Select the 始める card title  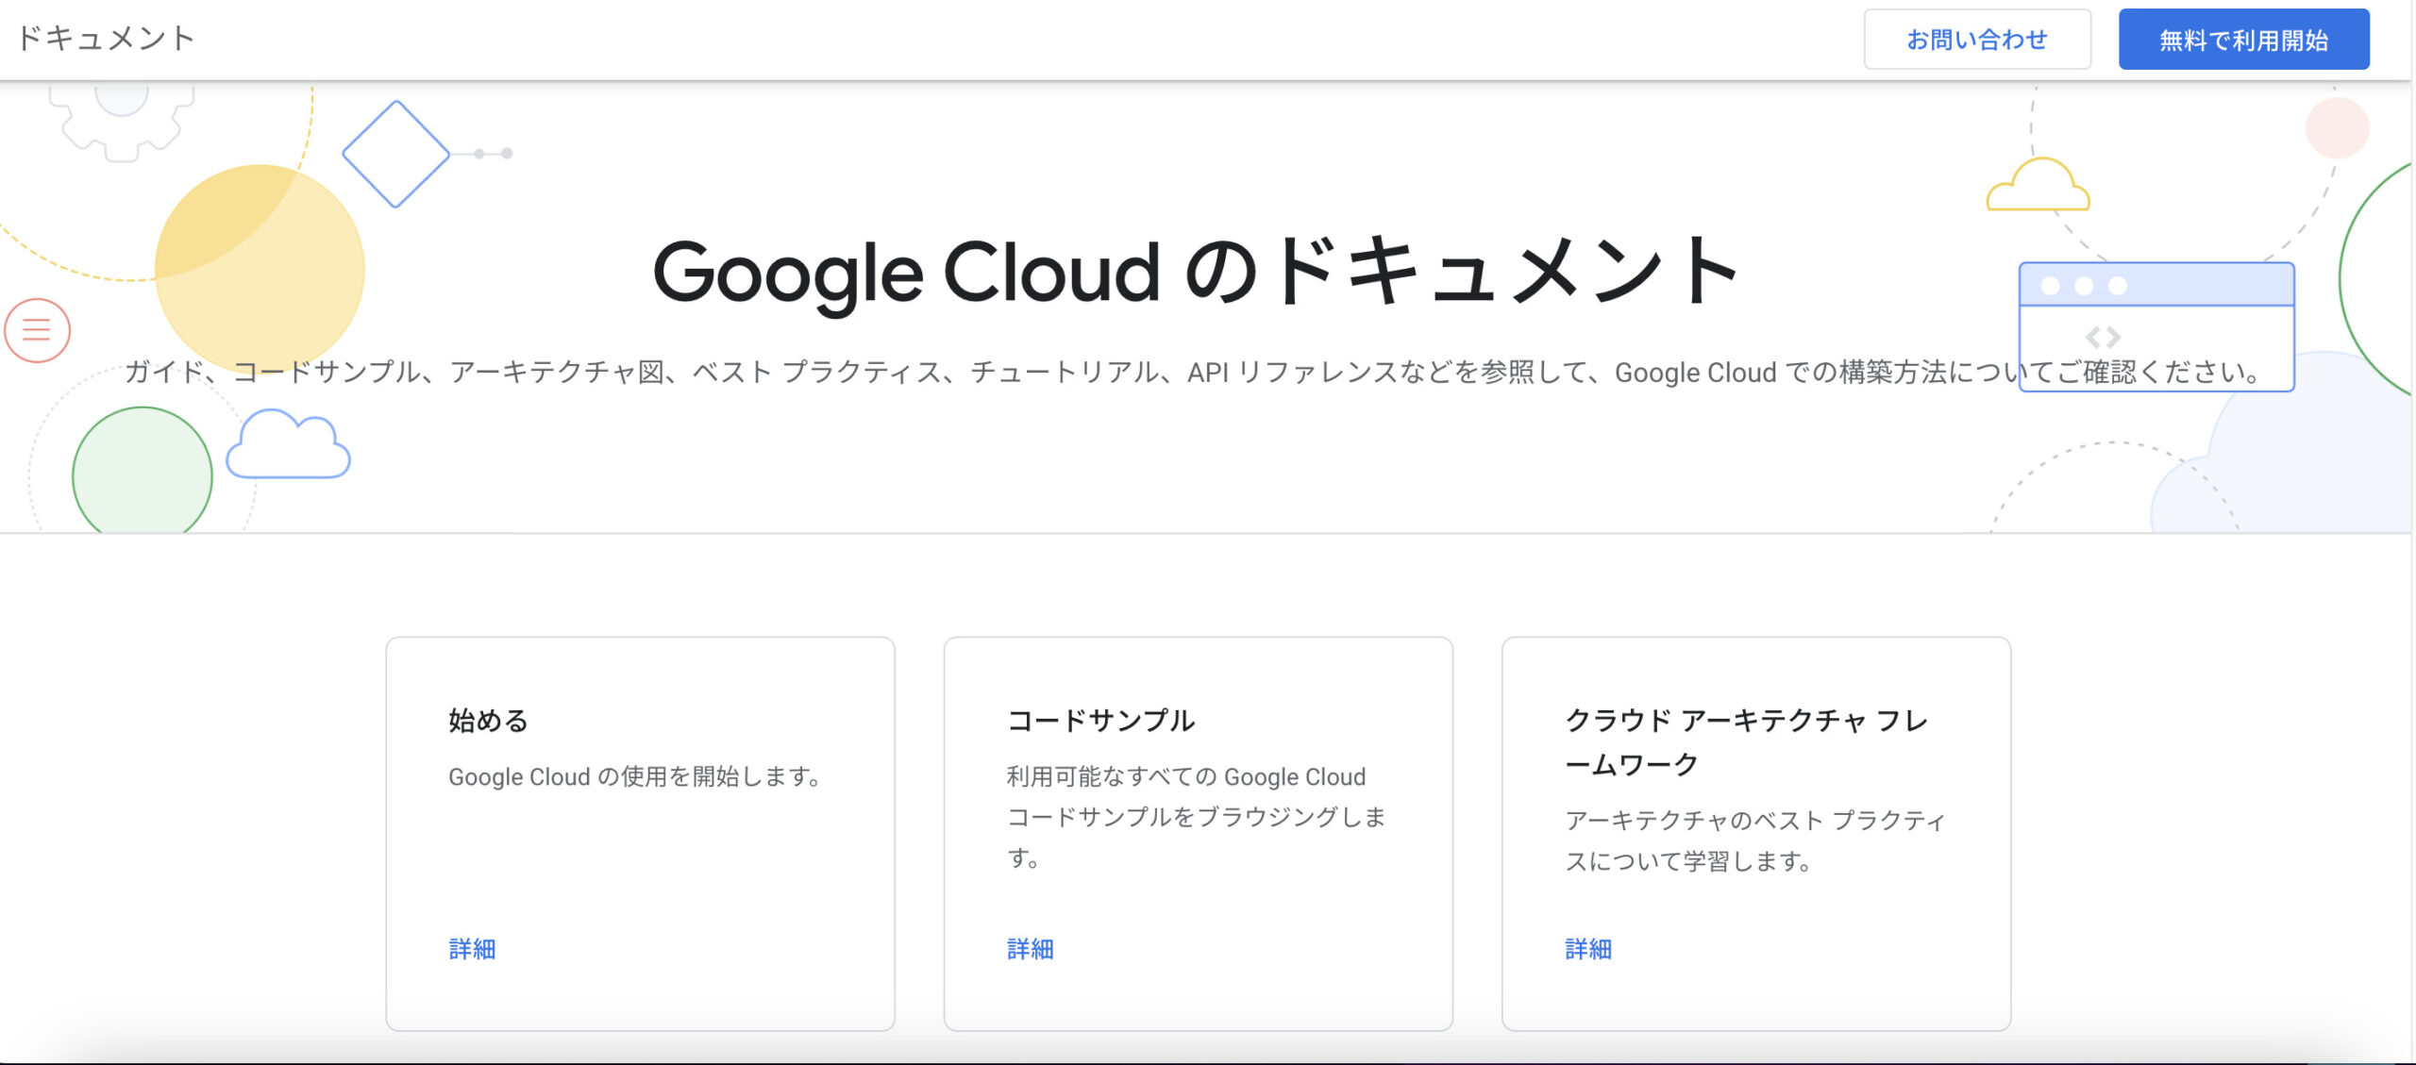pos(488,721)
